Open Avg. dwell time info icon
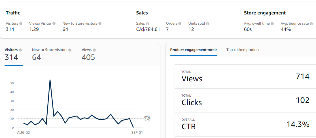 pos(272,24)
